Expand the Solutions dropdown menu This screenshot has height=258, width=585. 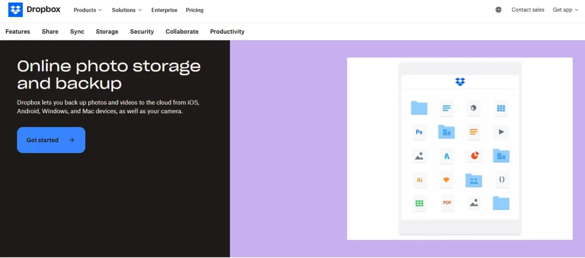click(x=127, y=10)
